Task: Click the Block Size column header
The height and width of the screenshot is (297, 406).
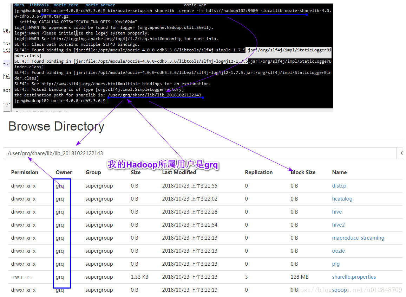Action: coord(303,172)
